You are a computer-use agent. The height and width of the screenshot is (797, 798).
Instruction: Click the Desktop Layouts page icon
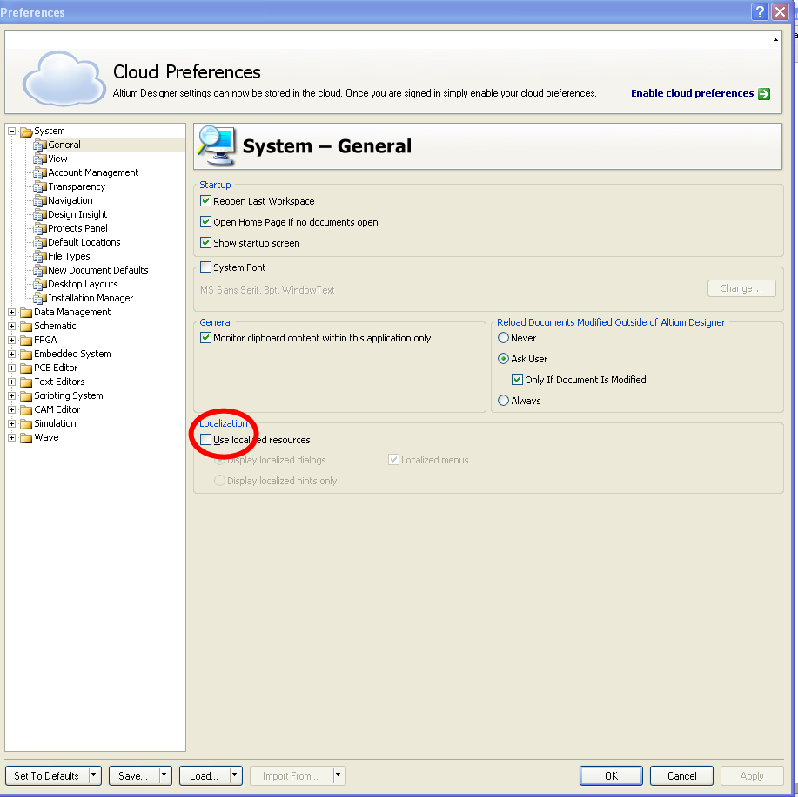(40, 284)
